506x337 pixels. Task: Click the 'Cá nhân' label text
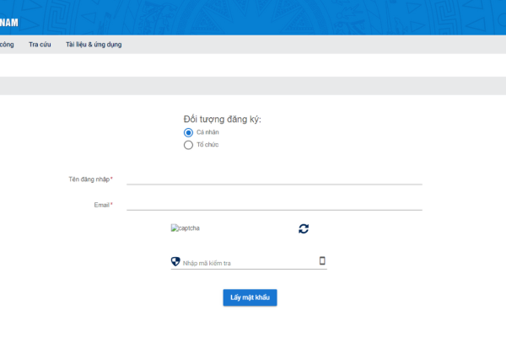pyautogui.click(x=207, y=132)
